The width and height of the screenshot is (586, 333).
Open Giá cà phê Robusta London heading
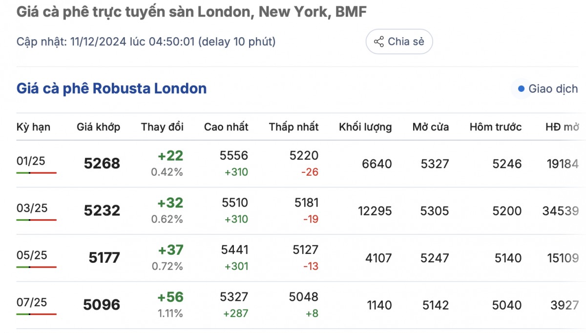(111, 88)
